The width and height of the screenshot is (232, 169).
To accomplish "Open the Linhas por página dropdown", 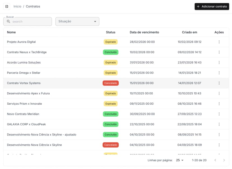I will pyautogui.click(x=180, y=160).
